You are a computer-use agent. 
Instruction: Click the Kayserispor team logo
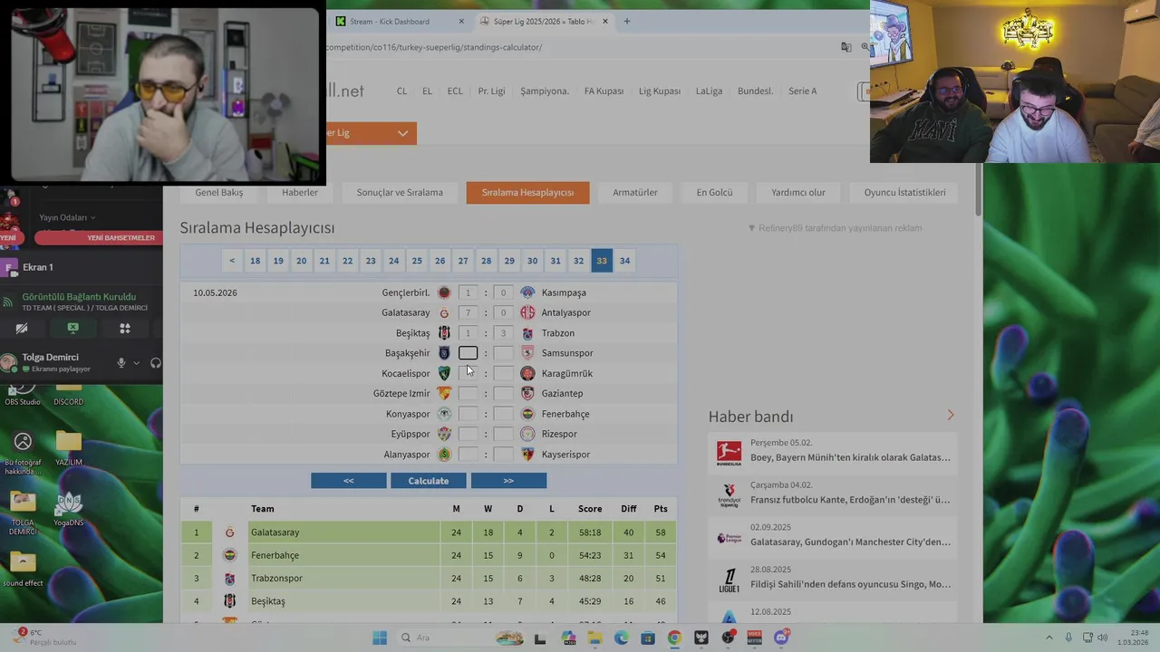point(527,455)
